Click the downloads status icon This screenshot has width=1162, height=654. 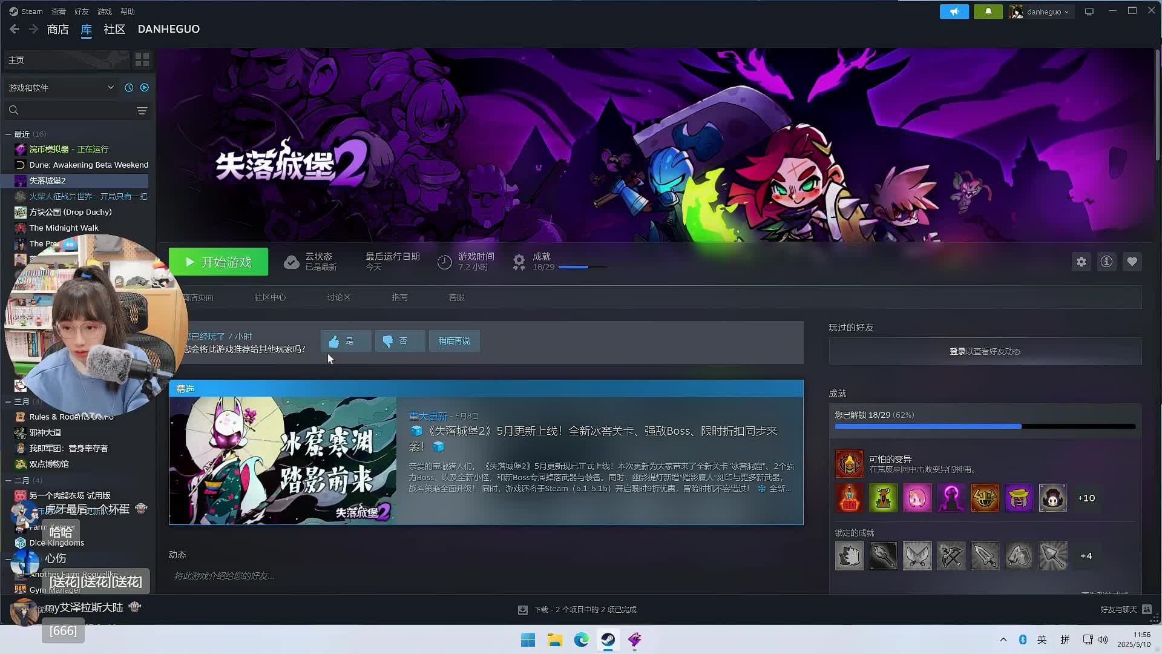pyautogui.click(x=523, y=610)
